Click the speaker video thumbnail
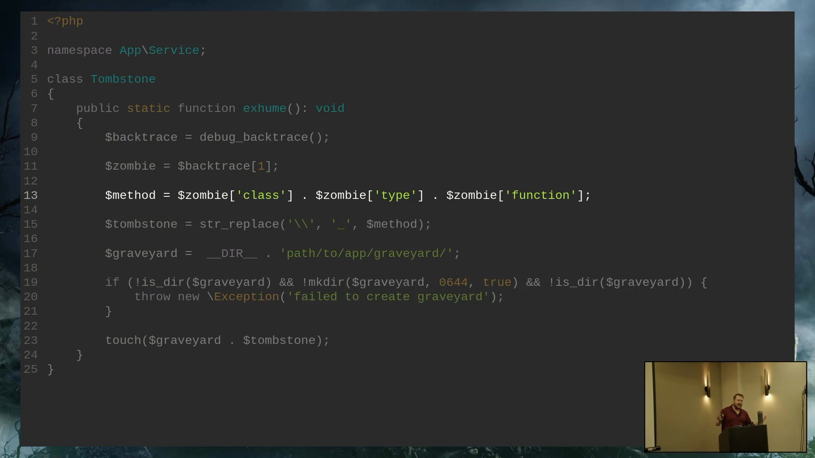Viewport: 815px width, 458px height. (x=725, y=406)
